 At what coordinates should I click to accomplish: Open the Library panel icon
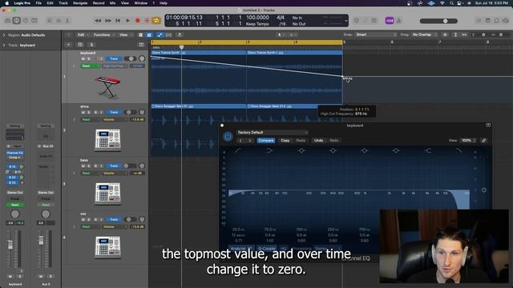8,21
